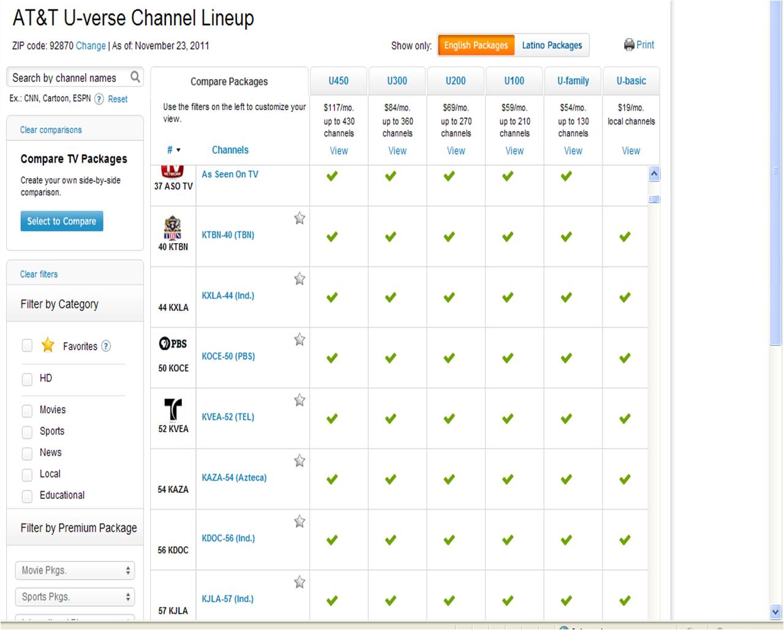
Task: Click the channel list scroll up arrow
Action: (654, 174)
